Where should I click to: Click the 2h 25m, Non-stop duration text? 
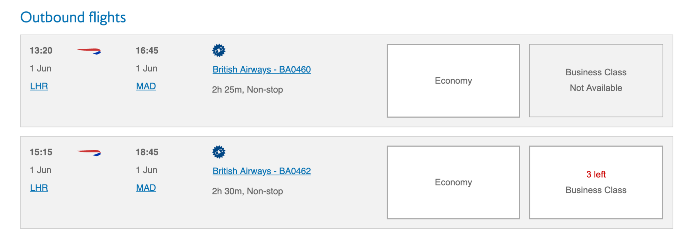click(247, 89)
